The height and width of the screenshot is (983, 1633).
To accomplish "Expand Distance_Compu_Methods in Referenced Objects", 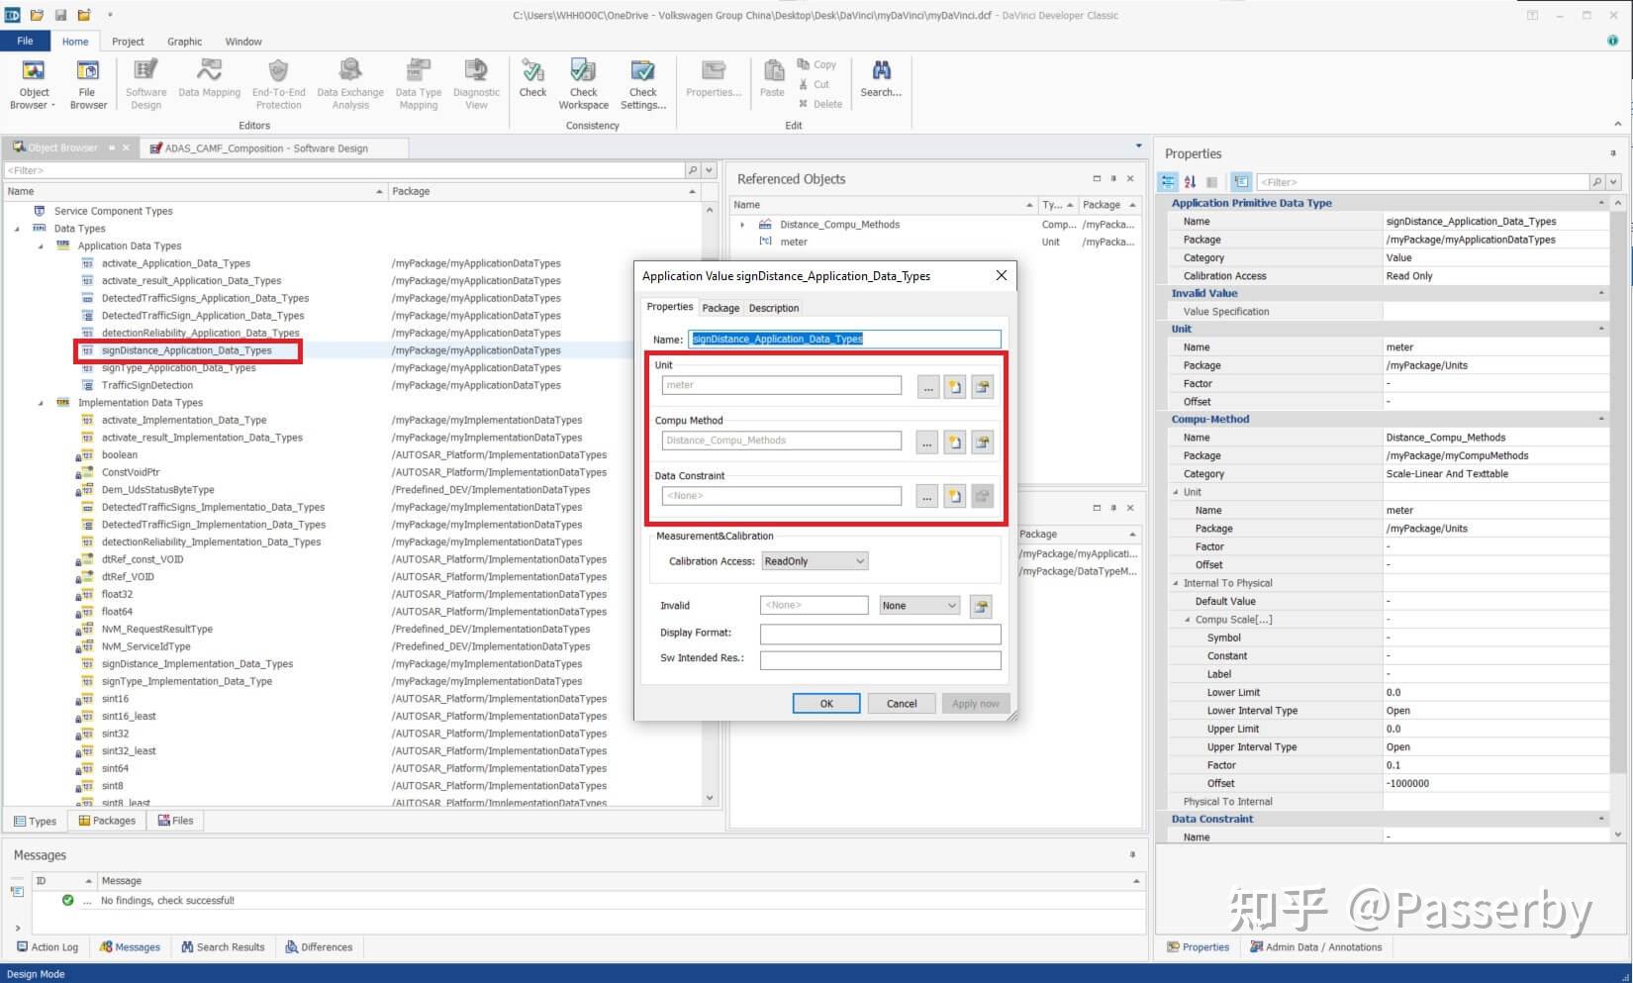I will pyautogui.click(x=742, y=225).
